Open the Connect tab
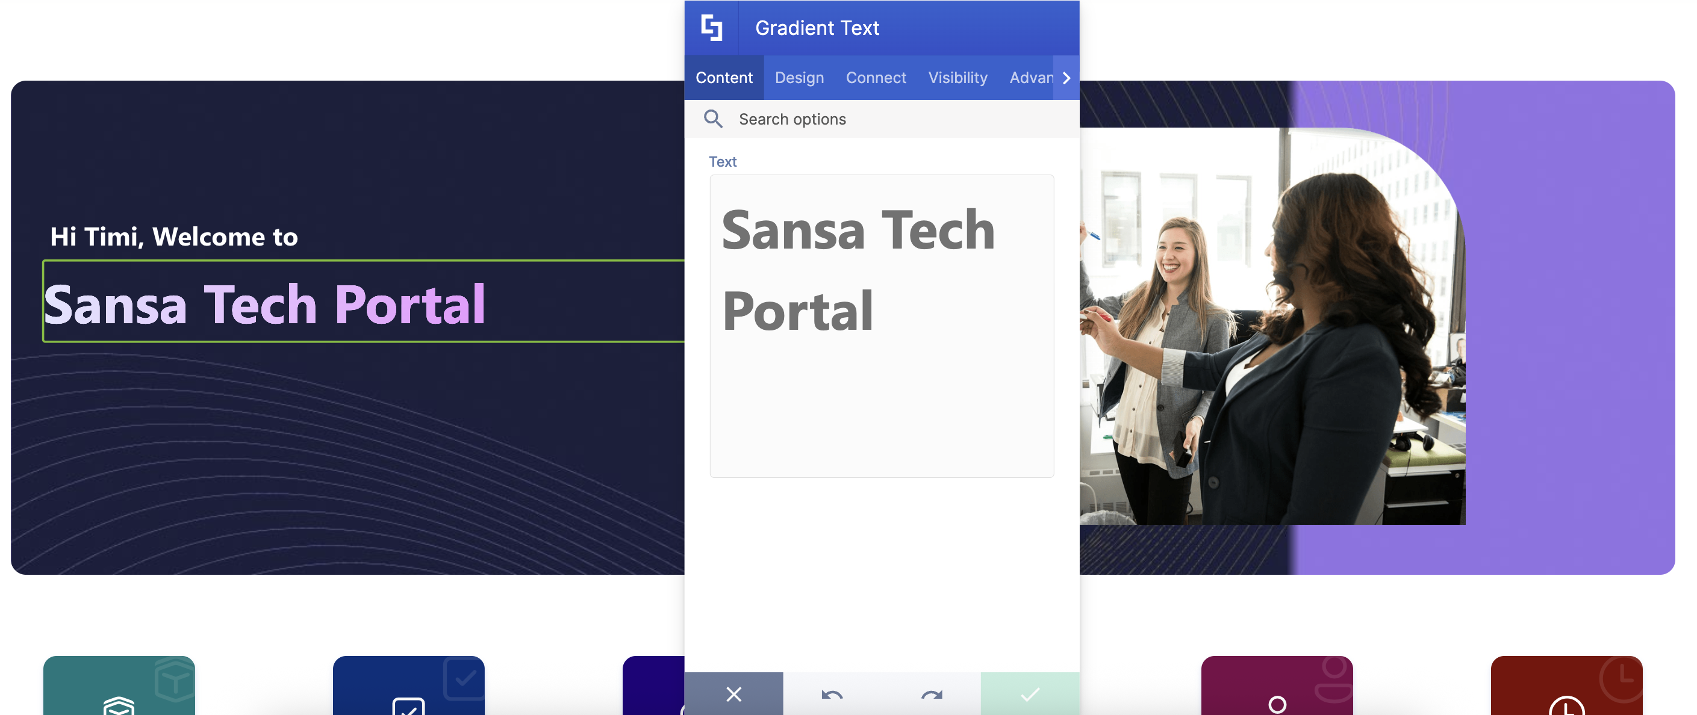 coord(876,78)
